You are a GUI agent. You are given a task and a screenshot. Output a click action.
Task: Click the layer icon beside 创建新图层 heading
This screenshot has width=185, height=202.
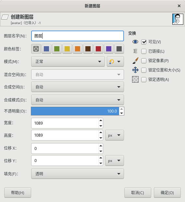5,17
